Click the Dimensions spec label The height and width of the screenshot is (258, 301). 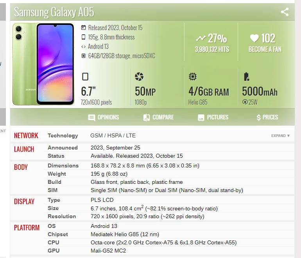click(x=63, y=165)
